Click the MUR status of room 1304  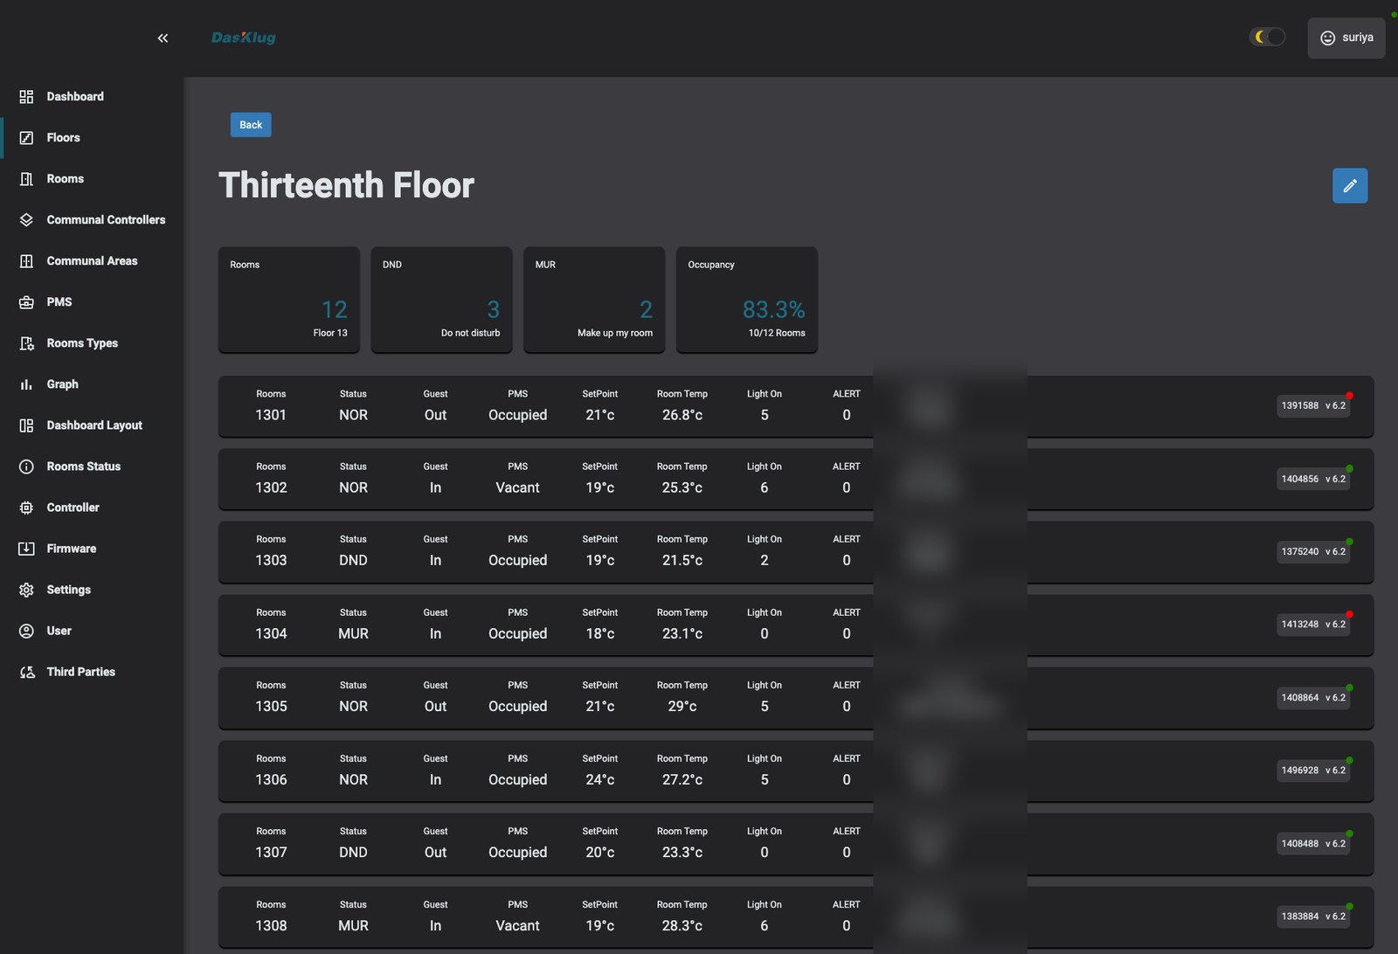pos(353,633)
